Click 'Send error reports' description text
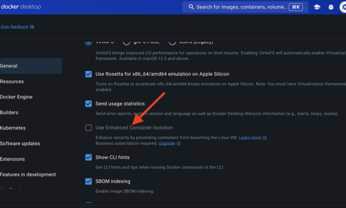Viewport: 346px width, 208px height. (217, 114)
